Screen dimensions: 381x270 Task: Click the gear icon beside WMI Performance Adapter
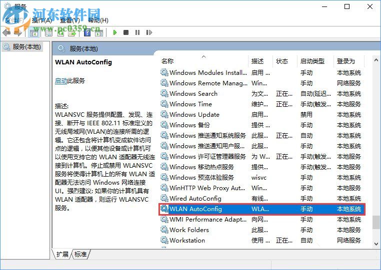coord(164,219)
